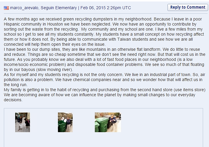Click the word 'decisions.' ending the comment
The width and height of the screenshot is (209, 147).
click(13, 100)
